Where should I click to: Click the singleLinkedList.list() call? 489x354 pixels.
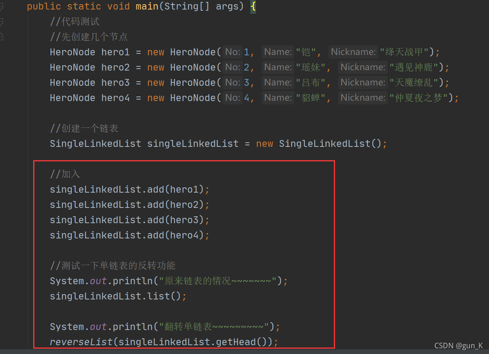tap(118, 296)
